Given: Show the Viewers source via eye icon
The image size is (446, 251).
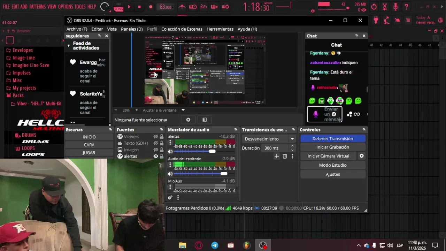Looking at the screenshot, I should click(156, 137).
